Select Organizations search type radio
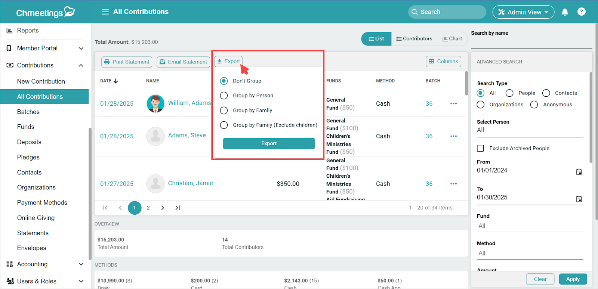 481,105
